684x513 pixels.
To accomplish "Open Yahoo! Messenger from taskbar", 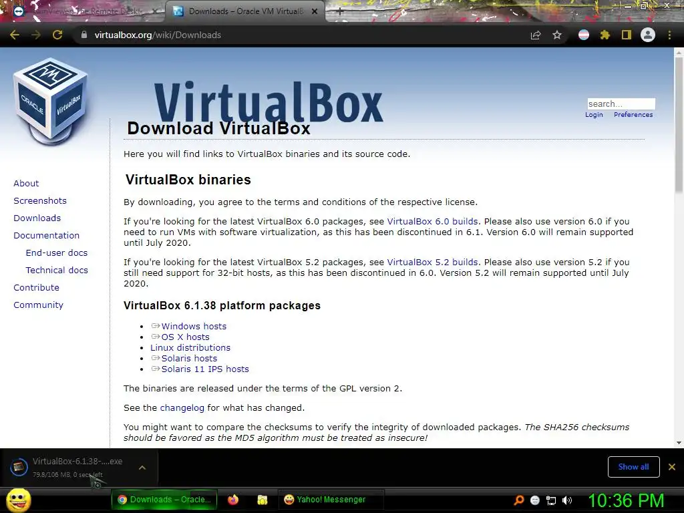I will pyautogui.click(x=331, y=500).
